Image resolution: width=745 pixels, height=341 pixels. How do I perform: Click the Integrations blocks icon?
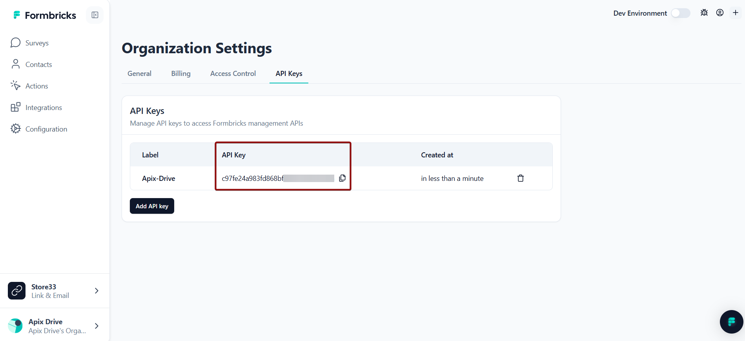(x=15, y=107)
